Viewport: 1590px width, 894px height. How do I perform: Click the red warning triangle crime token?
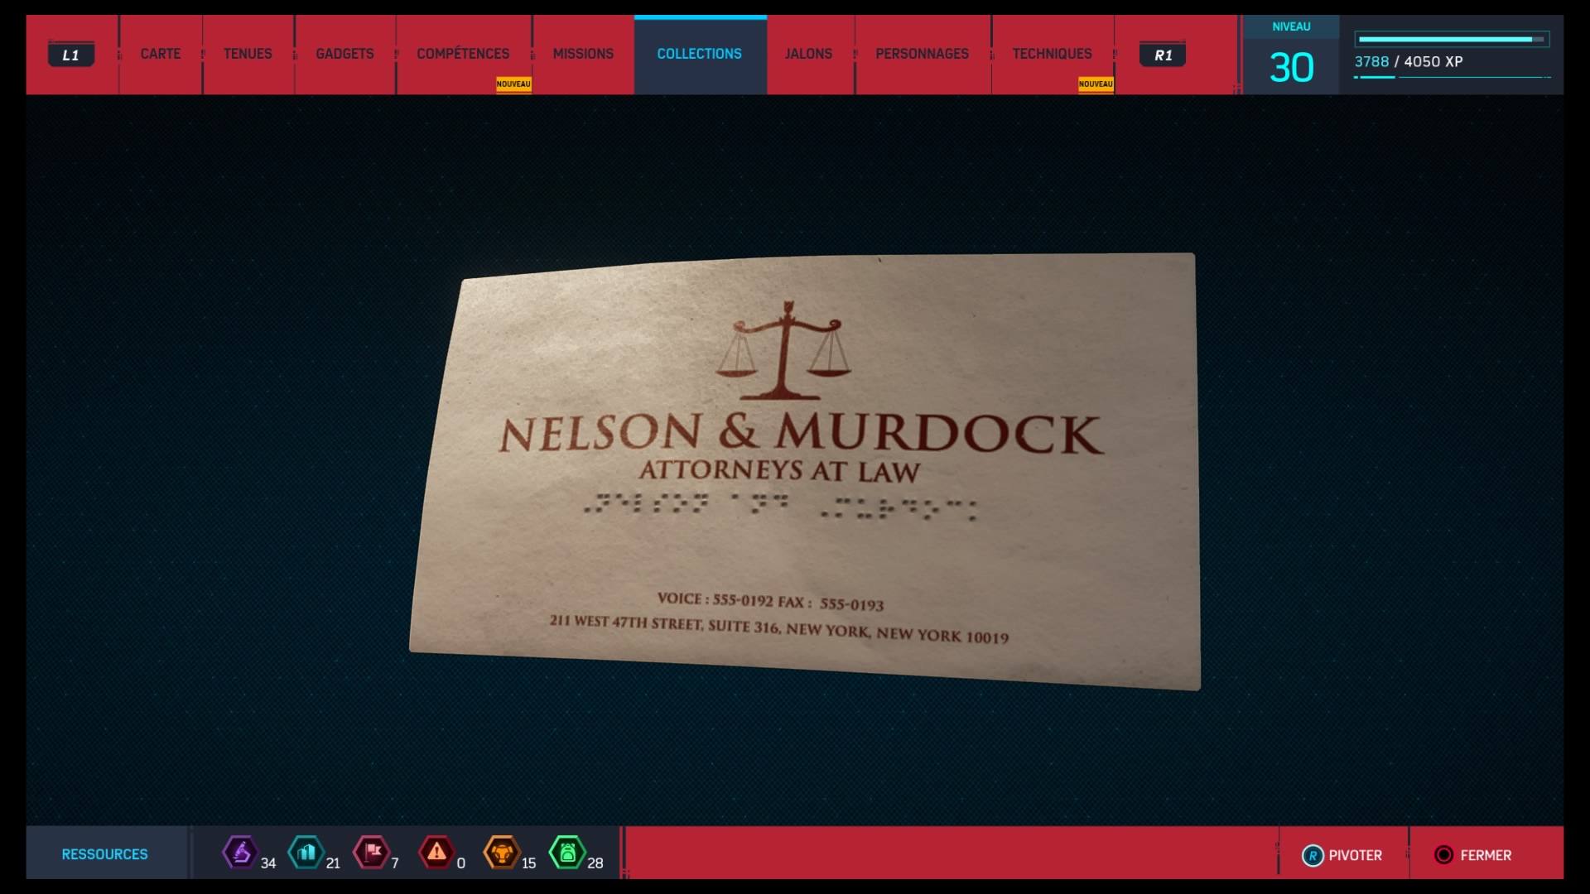(x=436, y=852)
